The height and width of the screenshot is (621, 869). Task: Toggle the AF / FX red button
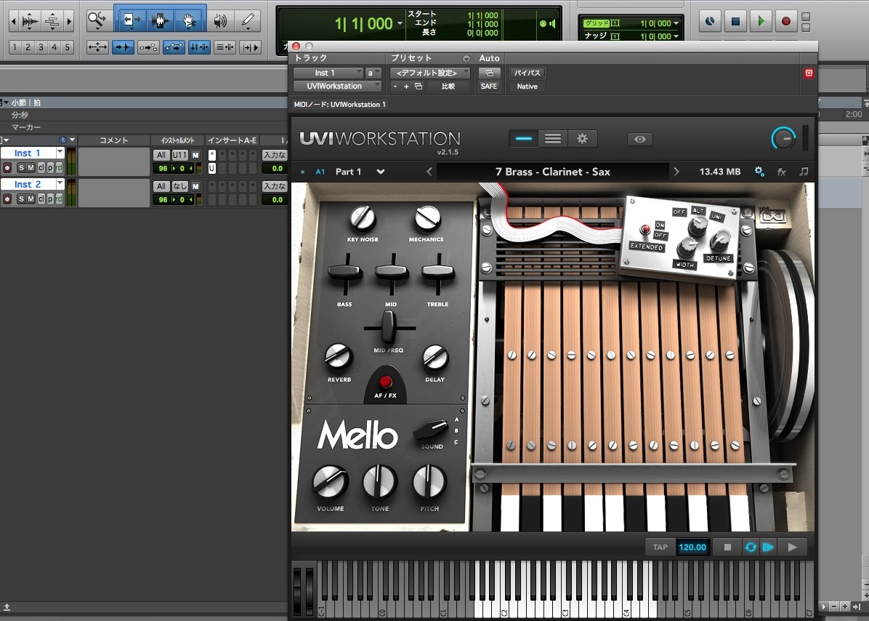click(x=385, y=382)
